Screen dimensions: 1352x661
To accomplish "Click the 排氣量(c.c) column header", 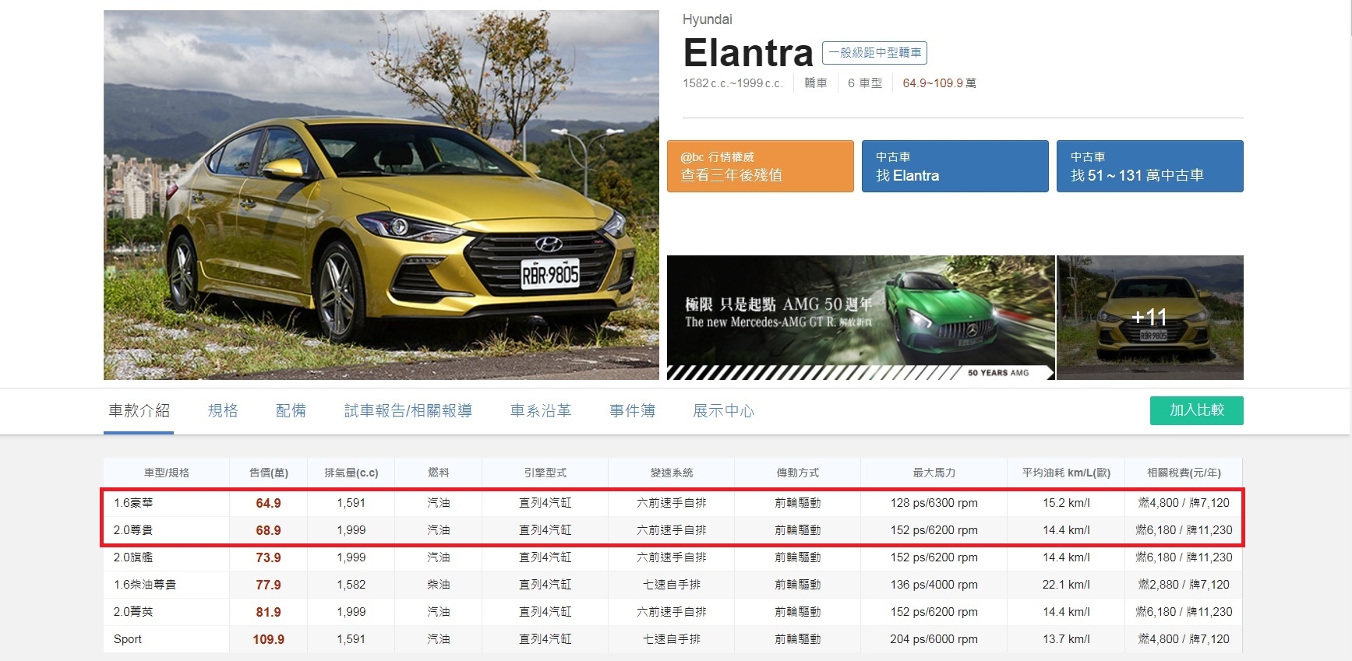I will [x=351, y=473].
